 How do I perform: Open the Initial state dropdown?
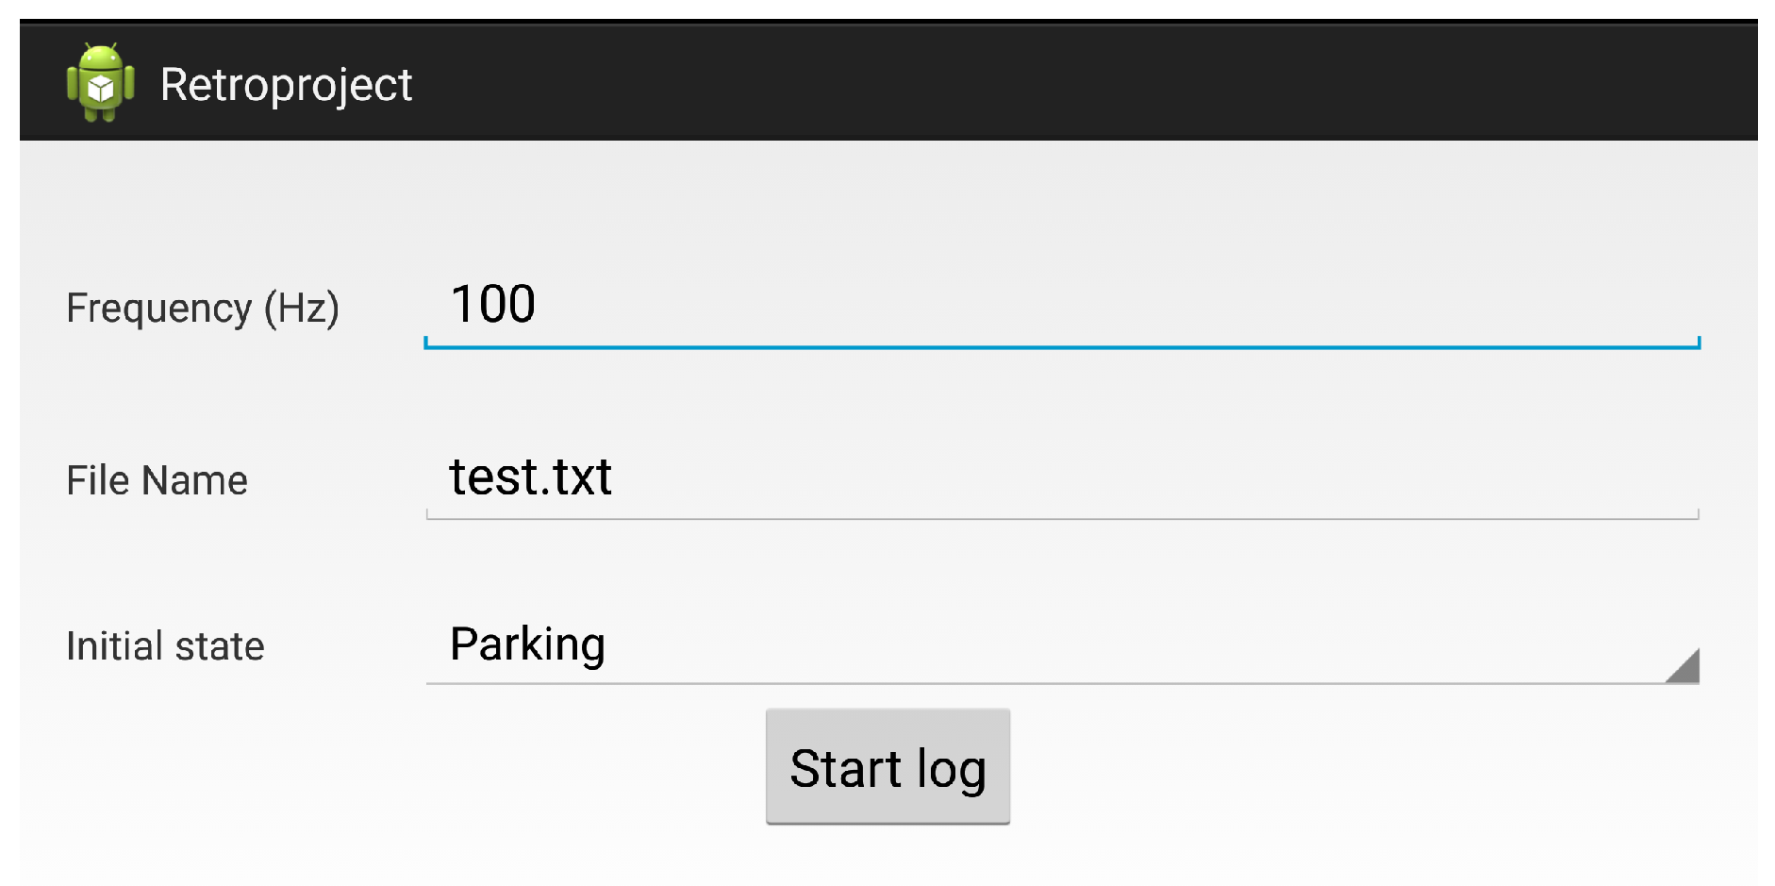(1061, 645)
